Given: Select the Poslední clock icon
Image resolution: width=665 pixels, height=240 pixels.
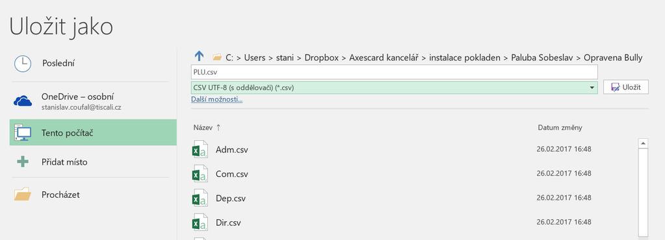Looking at the screenshot, I should (x=23, y=64).
